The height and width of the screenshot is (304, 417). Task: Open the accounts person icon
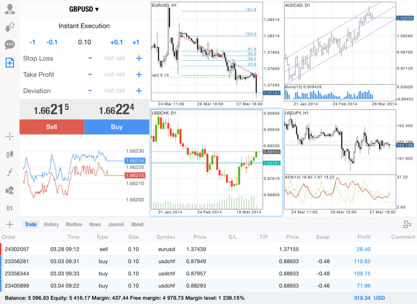pos(10,9)
